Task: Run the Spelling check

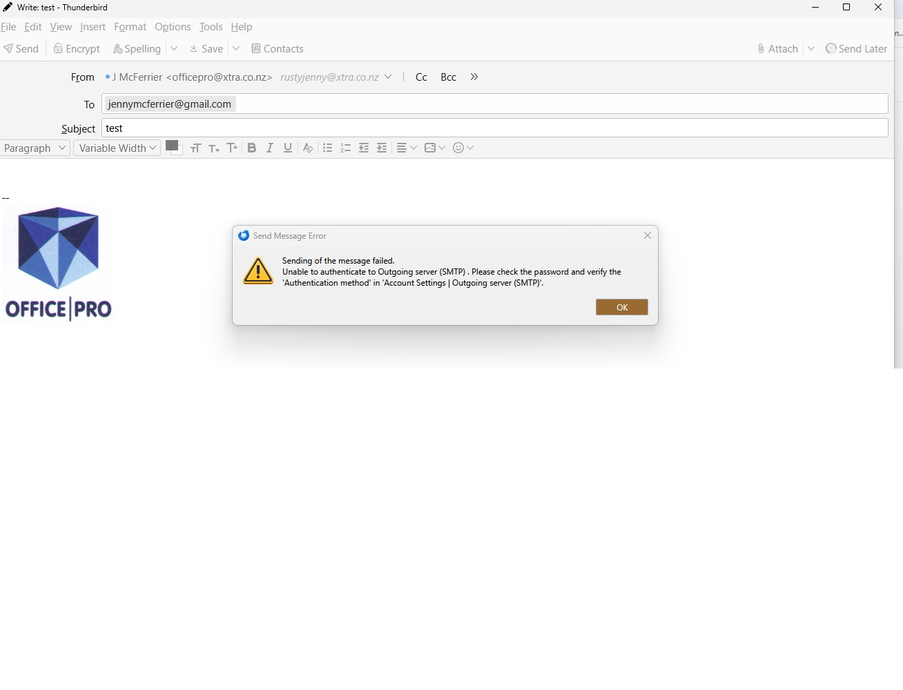Action: [137, 48]
